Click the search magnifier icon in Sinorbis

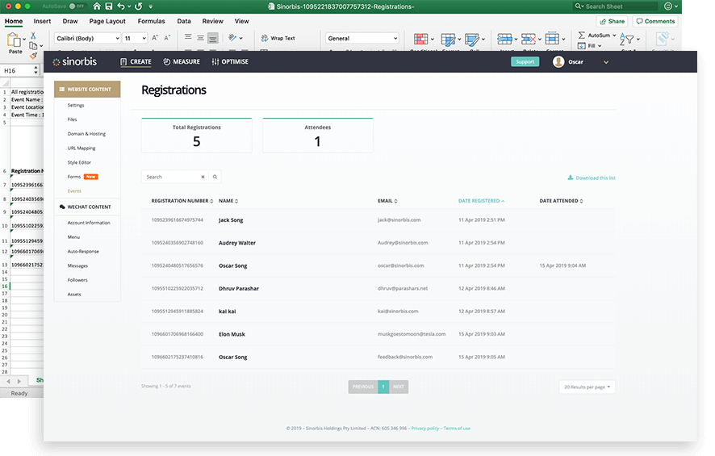(215, 177)
